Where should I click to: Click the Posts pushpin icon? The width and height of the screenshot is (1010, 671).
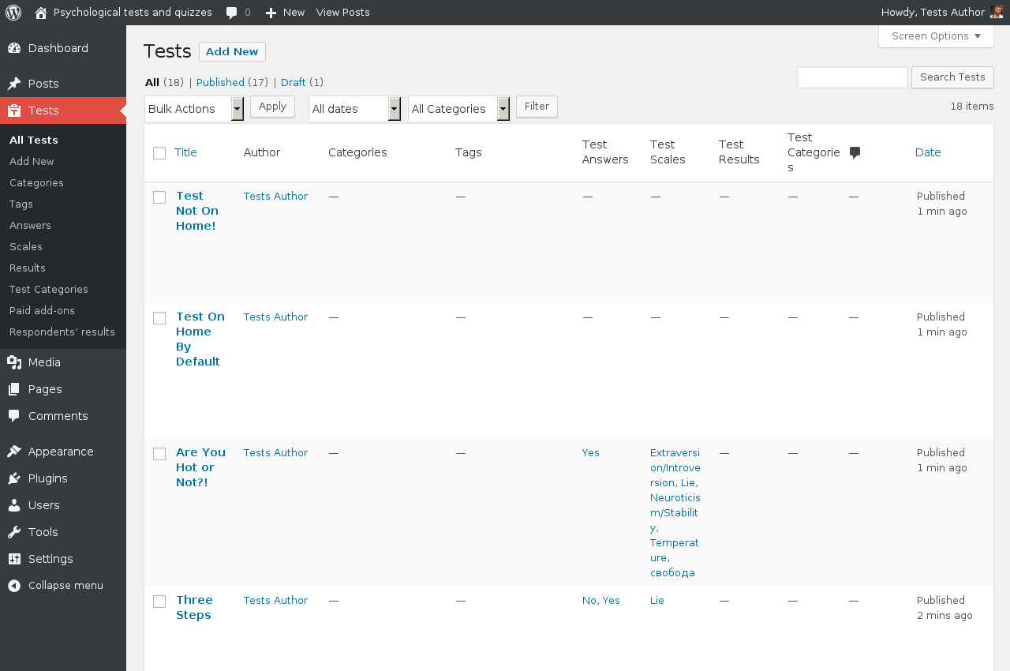(x=14, y=84)
